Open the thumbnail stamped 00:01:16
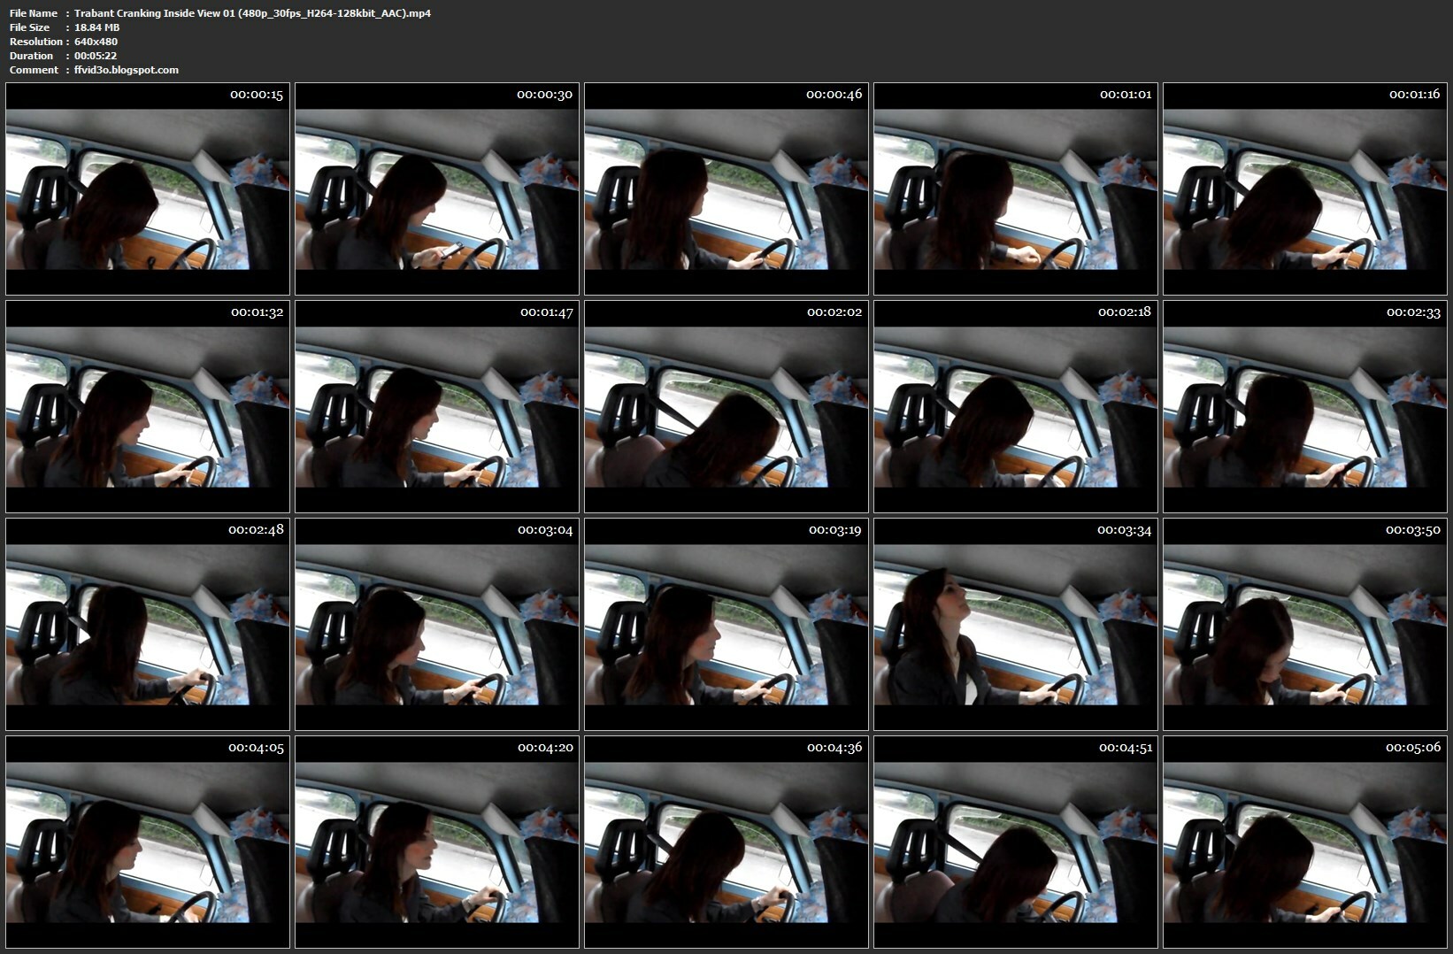The height and width of the screenshot is (954, 1453). [1305, 188]
